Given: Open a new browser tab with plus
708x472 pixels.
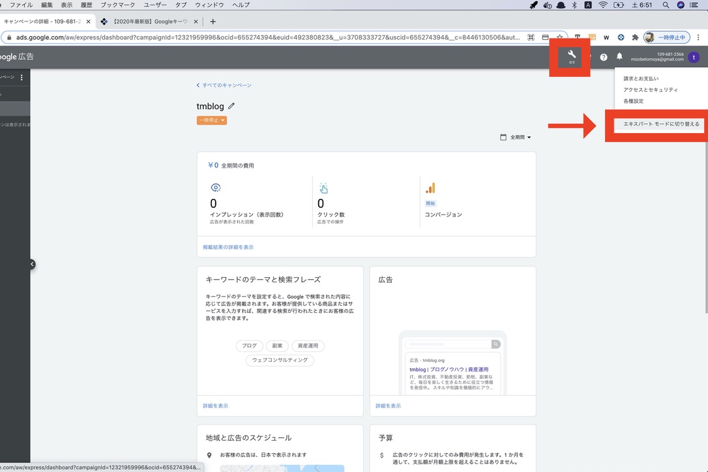Looking at the screenshot, I should pyautogui.click(x=213, y=22).
